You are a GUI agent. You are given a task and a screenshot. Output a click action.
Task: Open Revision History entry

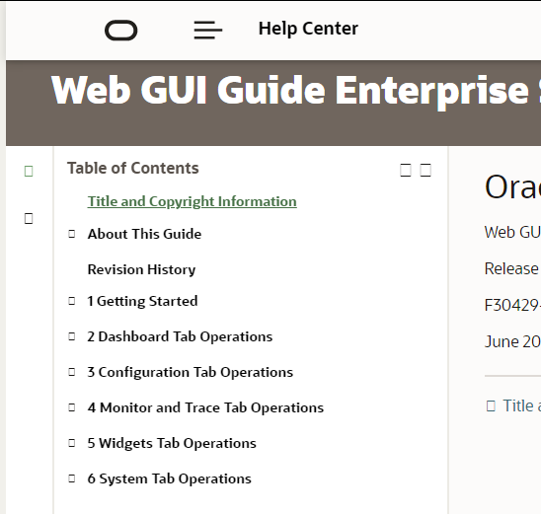coord(141,269)
